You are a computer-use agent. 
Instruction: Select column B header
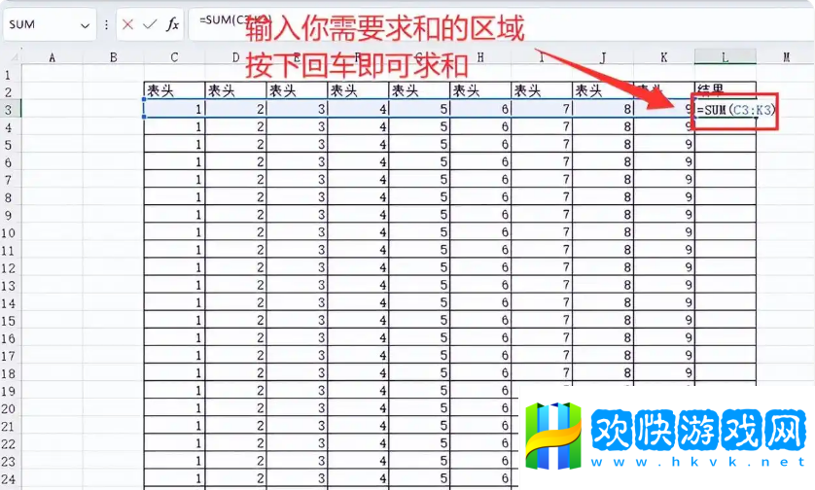tap(114, 57)
